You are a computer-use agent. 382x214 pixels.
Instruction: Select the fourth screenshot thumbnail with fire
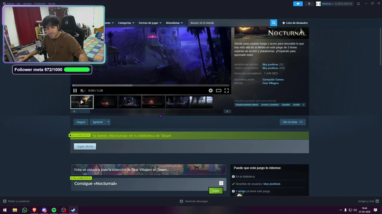coord(153,102)
